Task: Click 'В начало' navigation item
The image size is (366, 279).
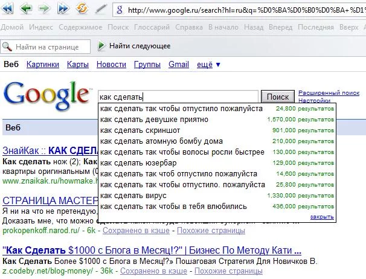Action: (x=223, y=27)
